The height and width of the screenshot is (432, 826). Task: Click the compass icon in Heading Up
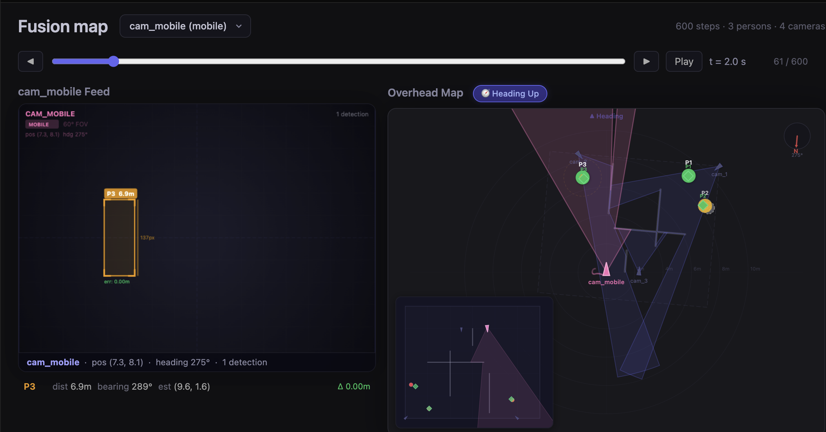tap(485, 93)
